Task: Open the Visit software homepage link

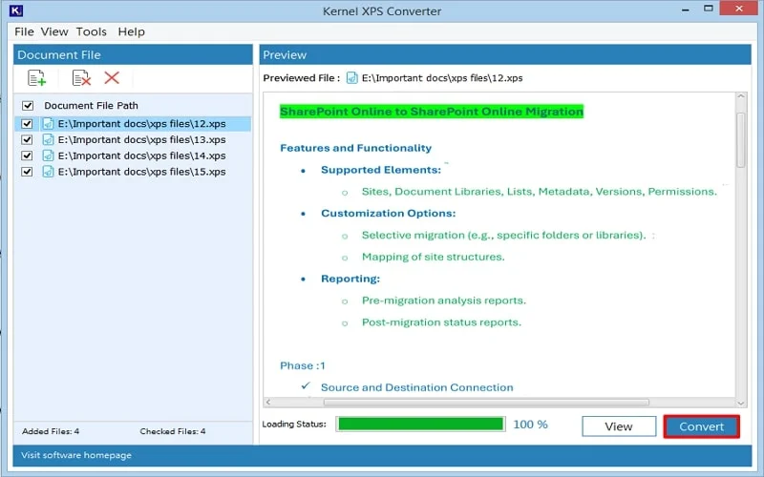Action: pos(76,455)
